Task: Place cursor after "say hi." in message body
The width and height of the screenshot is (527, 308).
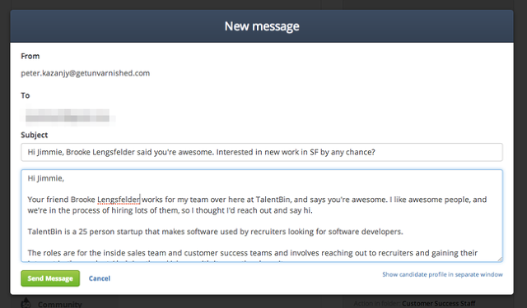Action: tap(314, 210)
